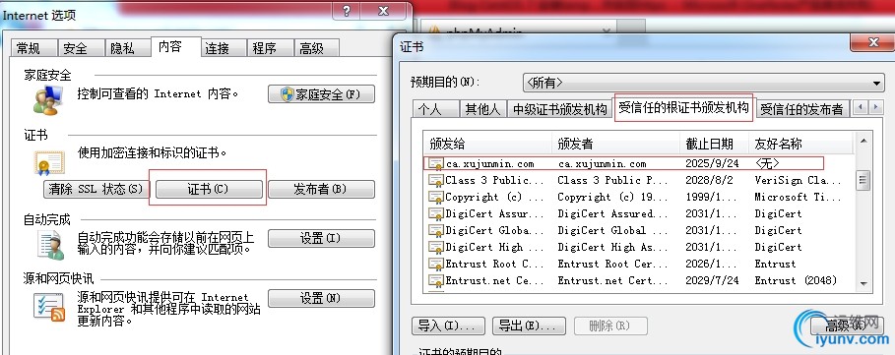Click 2029/7/24 expiry date cell
This screenshot has height=355, width=895.
712,280
